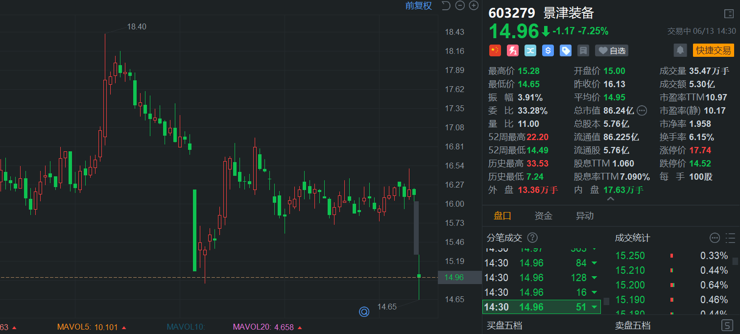Open price alert bell icon
Screen dimensions: 740x334
pyautogui.click(x=680, y=50)
